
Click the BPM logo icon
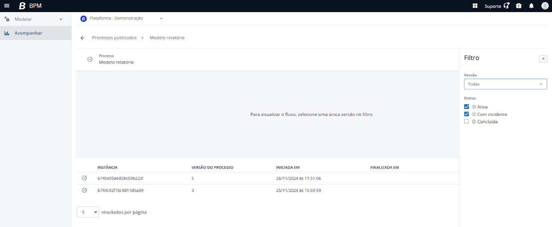22,6
